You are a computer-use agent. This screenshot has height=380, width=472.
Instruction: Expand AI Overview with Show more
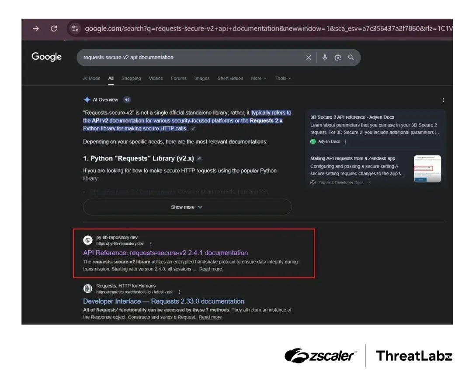(187, 207)
